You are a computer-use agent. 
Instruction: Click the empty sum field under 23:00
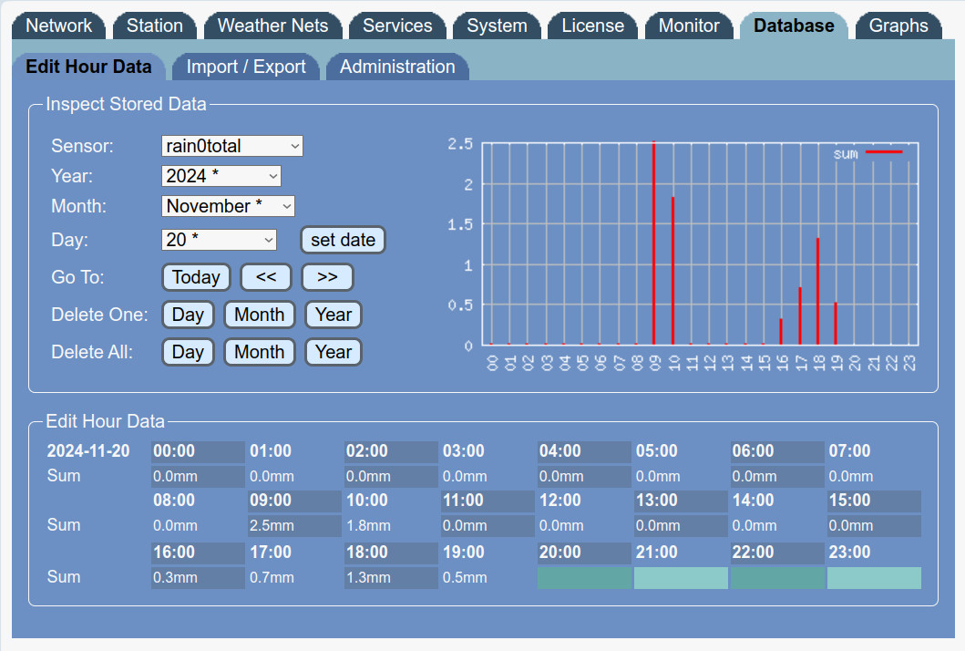tap(875, 578)
